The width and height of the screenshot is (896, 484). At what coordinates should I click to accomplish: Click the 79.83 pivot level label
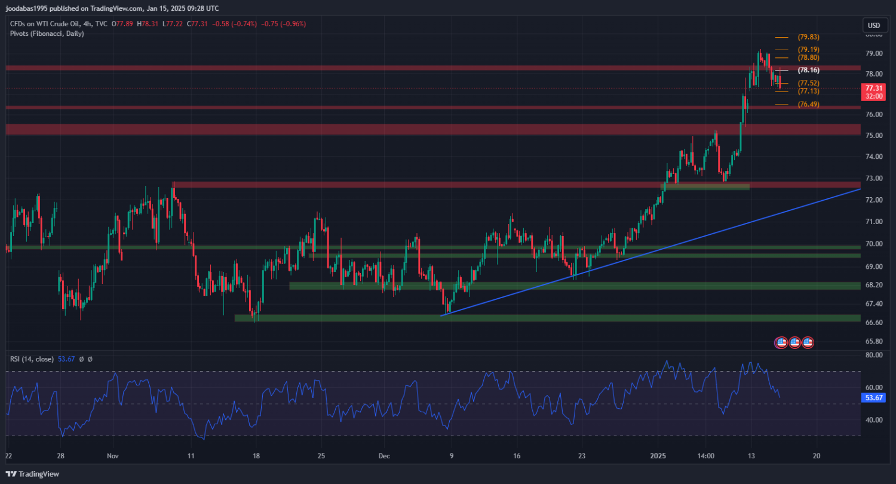coord(808,37)
